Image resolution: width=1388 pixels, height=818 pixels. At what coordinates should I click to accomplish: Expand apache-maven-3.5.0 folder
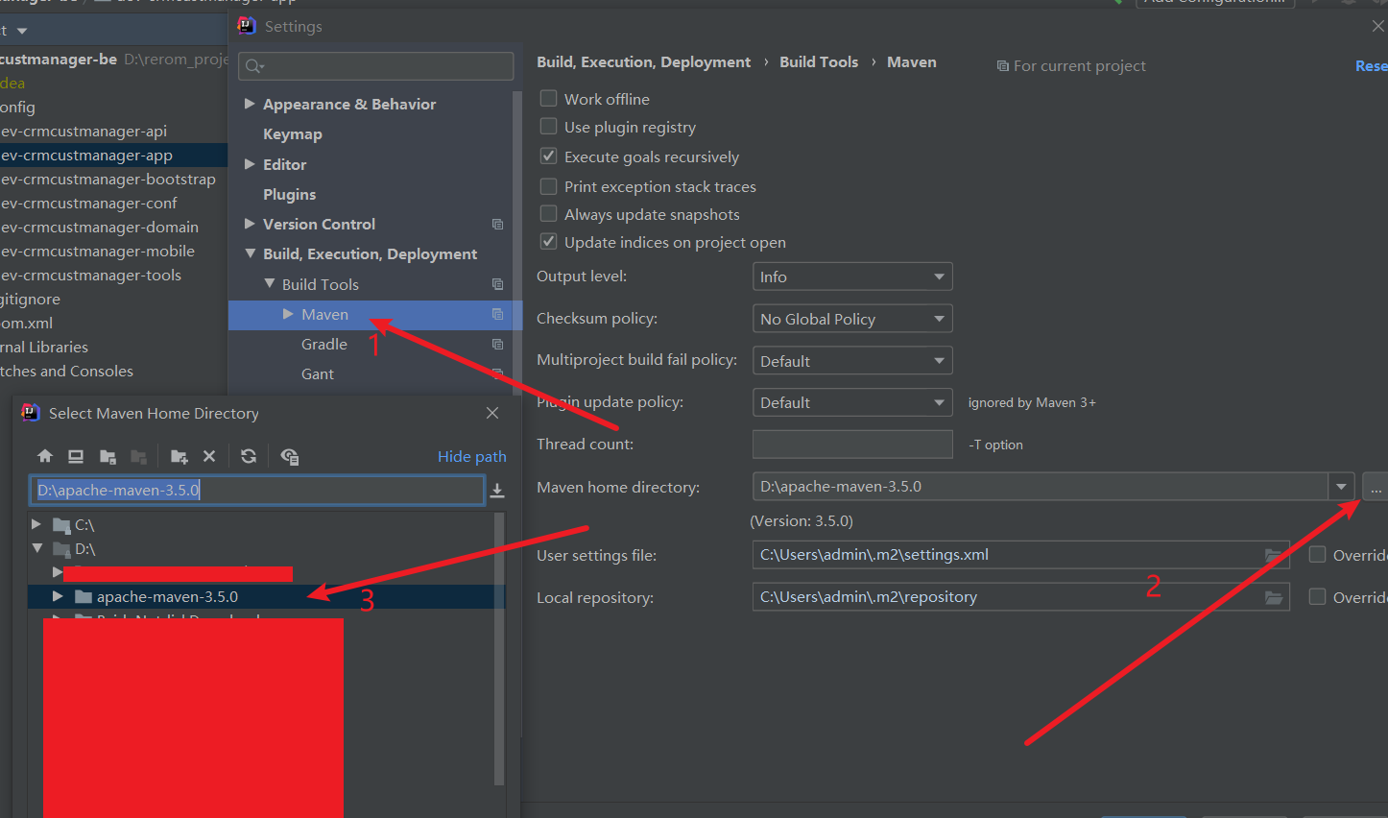click(x=58, y=596)
